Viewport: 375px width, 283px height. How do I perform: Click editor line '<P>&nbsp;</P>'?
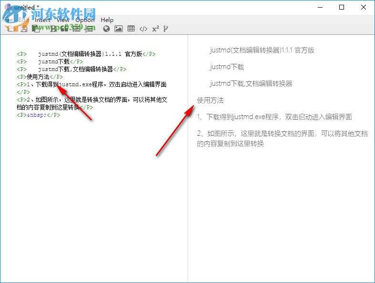click(38, 115)
